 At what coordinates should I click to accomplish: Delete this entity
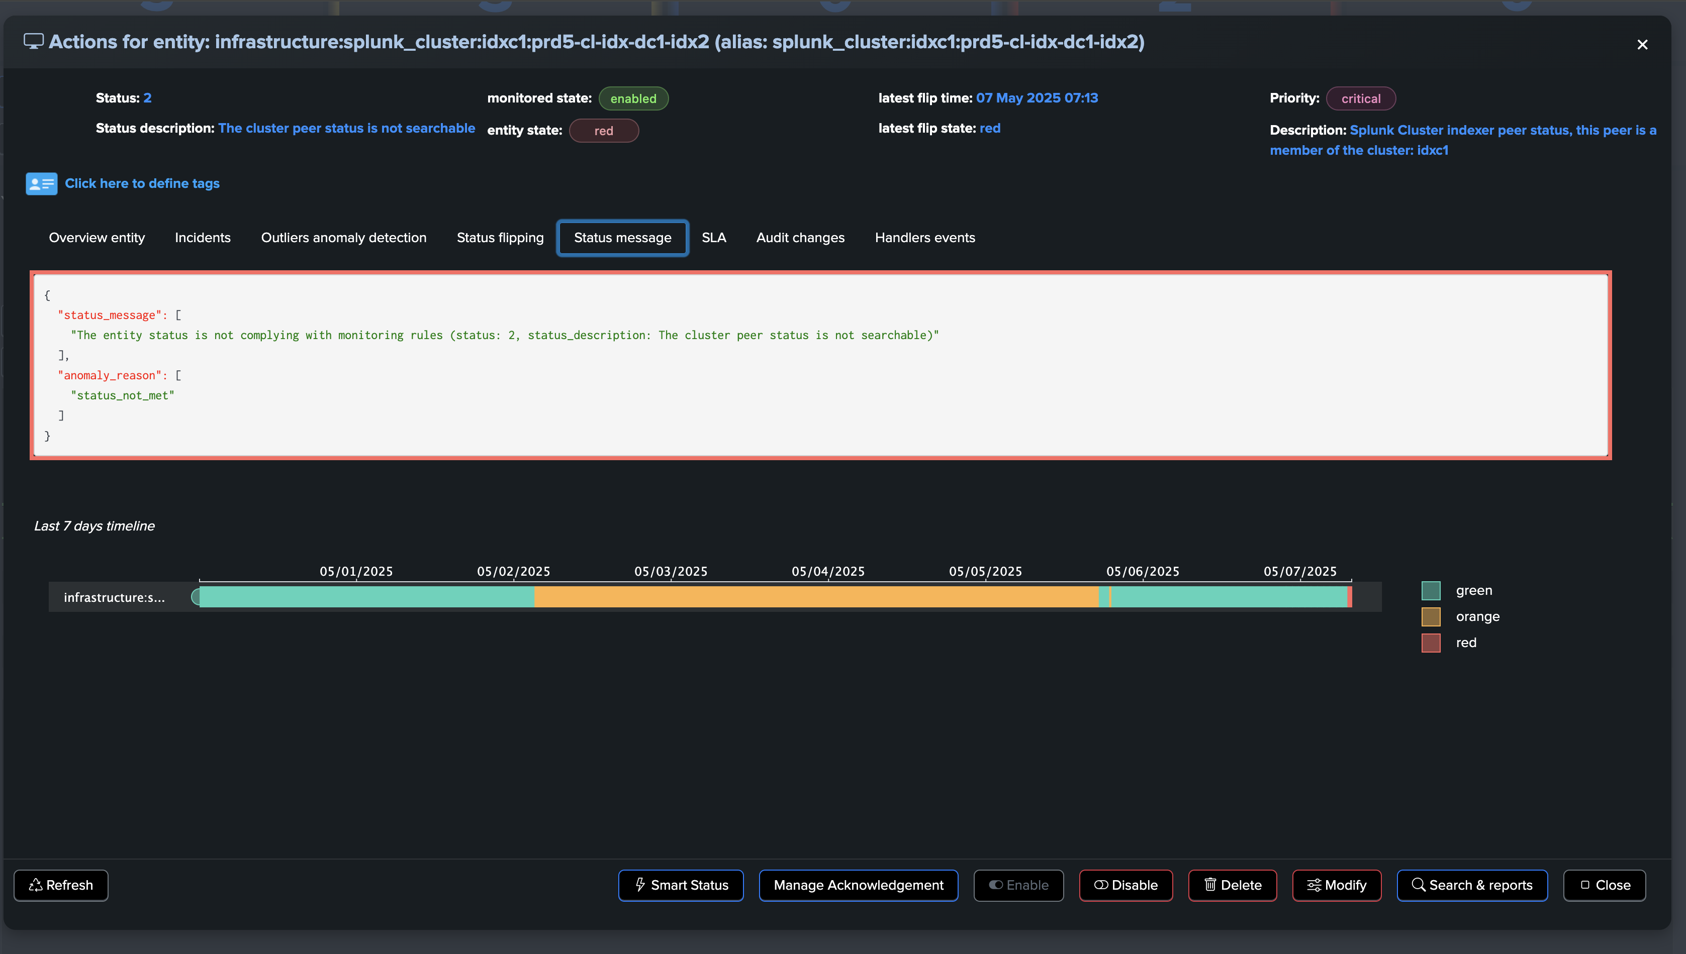click(1233, 885)
